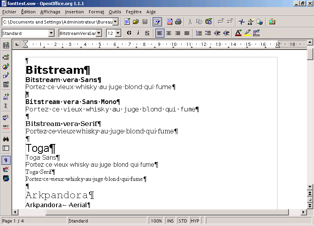Open the Hyperlink dialog icon
Screen dimensions: 314x226
pyautogui.click(x=259, y=22)
